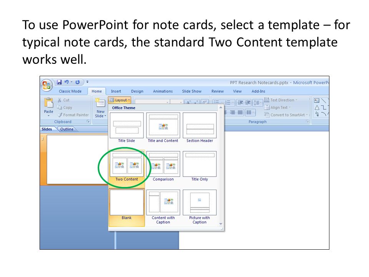Choose the Comparison layout
The height and width of the screenshot is (277, 369).
coord(163,166)
